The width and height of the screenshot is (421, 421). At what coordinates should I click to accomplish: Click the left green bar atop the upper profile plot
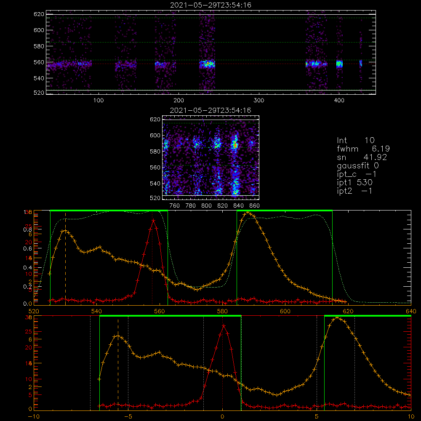click(x=109, y=210)
